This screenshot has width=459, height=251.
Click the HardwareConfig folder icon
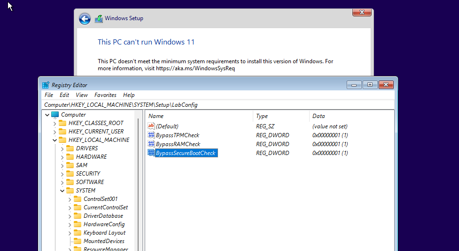click(x=78, y=224)
